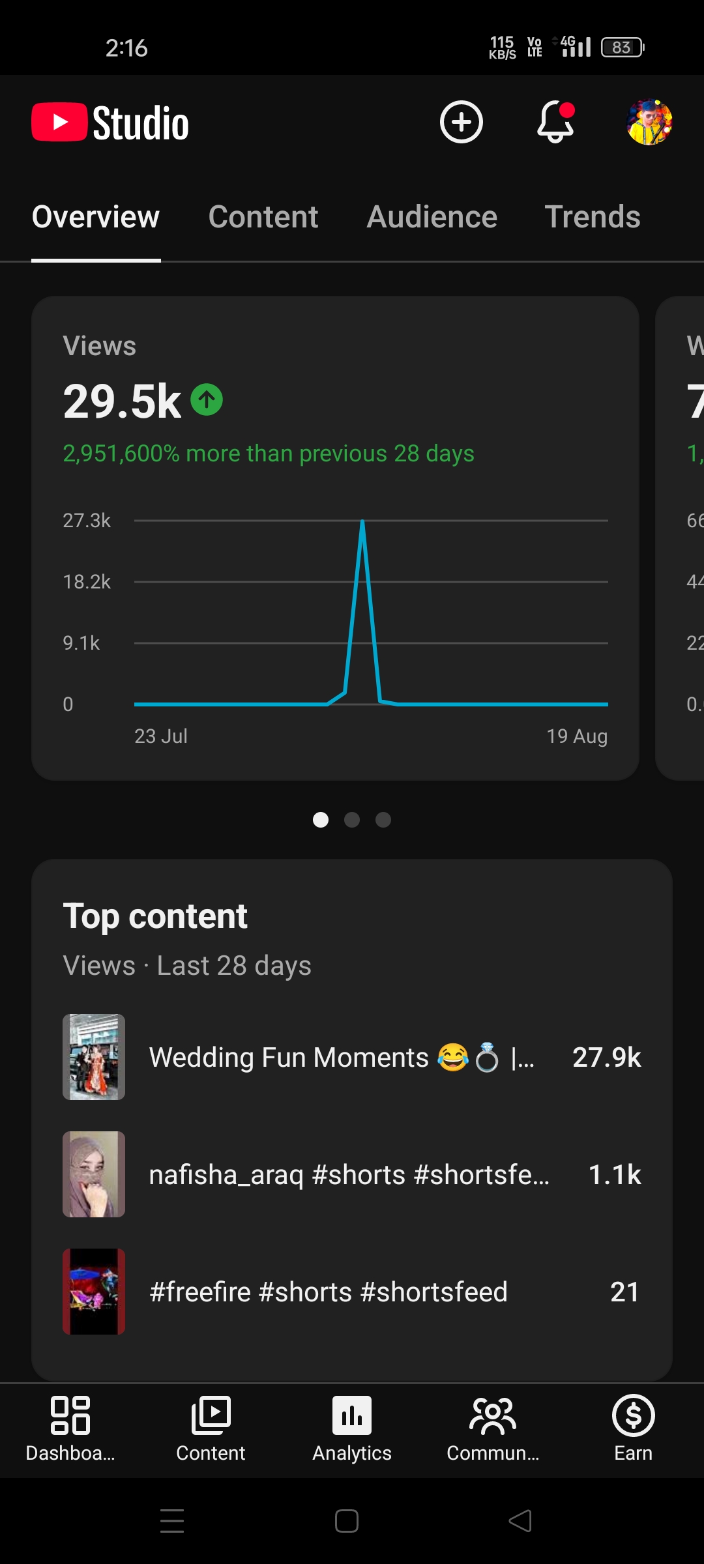This screenshot has width=704, height=1564.
Task: Switch to the Audience tab
Action: click(432, 217)
